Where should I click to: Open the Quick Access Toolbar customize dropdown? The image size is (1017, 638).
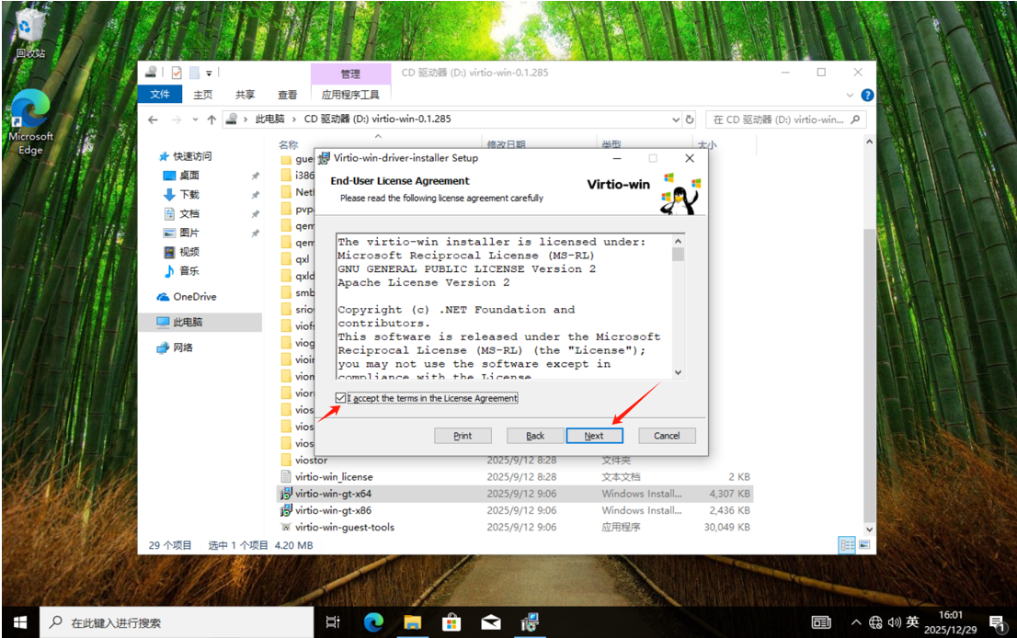coord(210,74)
